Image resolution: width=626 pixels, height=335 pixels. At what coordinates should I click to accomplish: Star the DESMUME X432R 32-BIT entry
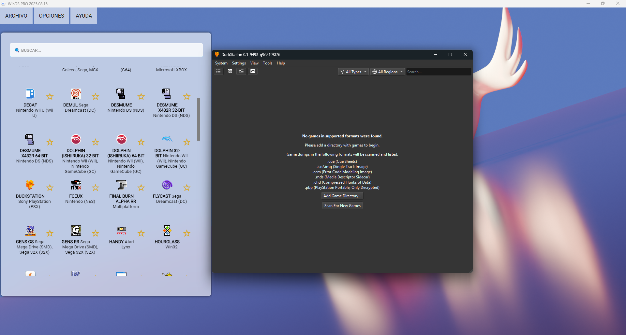[186, 96]
